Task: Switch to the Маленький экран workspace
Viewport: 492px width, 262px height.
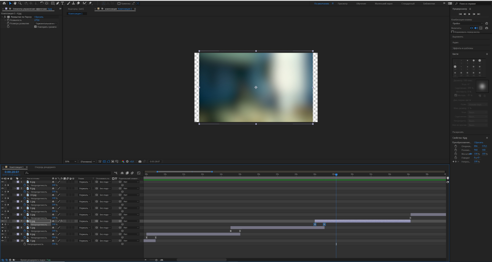Action: [x=384, y=4]
